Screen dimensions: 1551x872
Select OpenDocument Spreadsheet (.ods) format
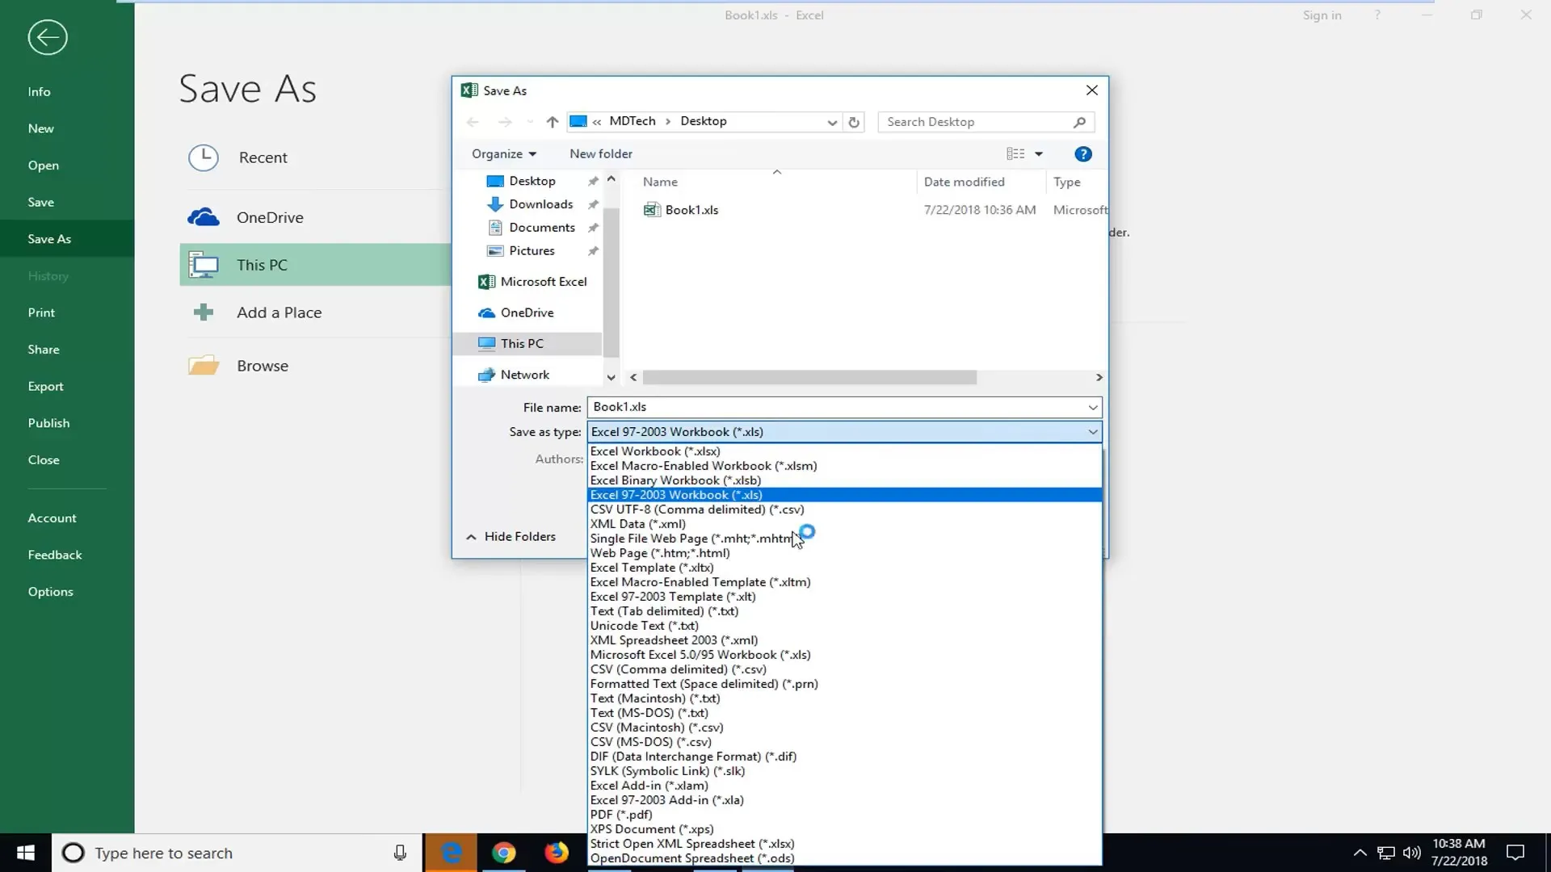693,857
